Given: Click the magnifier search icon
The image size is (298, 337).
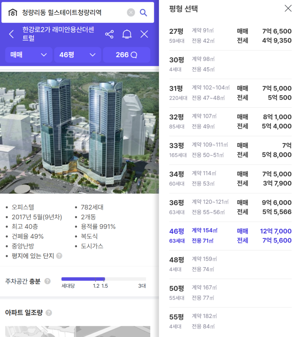Looking at the screenshot, I should click(143, 12).
